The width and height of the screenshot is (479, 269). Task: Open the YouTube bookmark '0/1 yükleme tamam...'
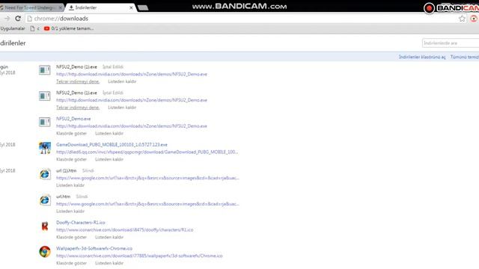[x=69, y=28]
